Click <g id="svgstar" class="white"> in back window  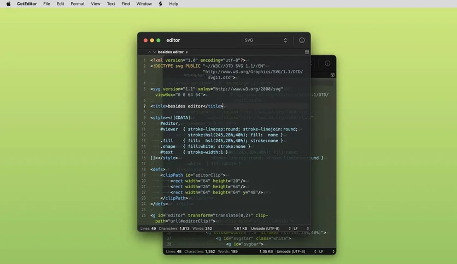click(253, 238)
